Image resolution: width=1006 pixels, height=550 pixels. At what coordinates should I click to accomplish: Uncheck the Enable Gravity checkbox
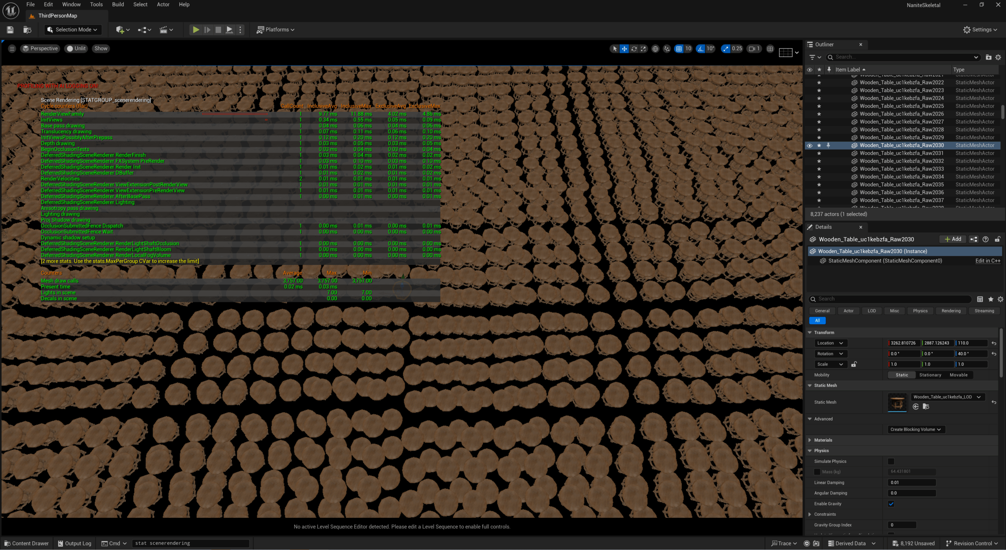[x=891, y=504]
